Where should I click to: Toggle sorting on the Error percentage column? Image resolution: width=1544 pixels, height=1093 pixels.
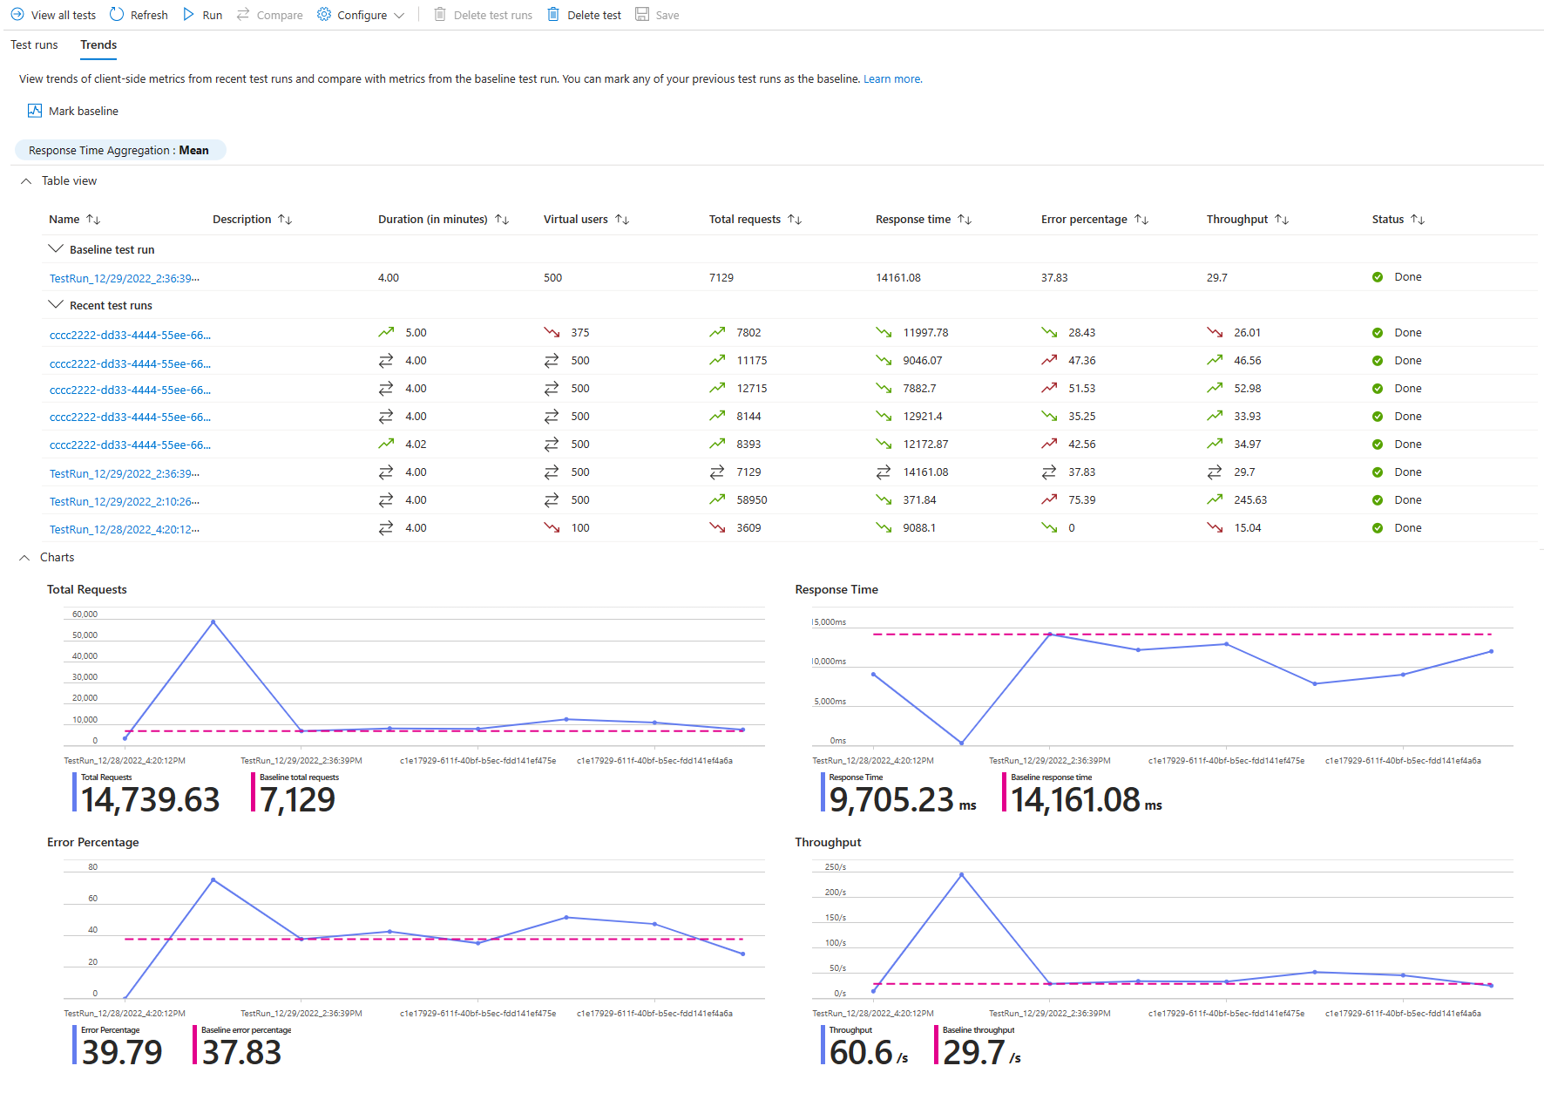(x=1142, y=219)
